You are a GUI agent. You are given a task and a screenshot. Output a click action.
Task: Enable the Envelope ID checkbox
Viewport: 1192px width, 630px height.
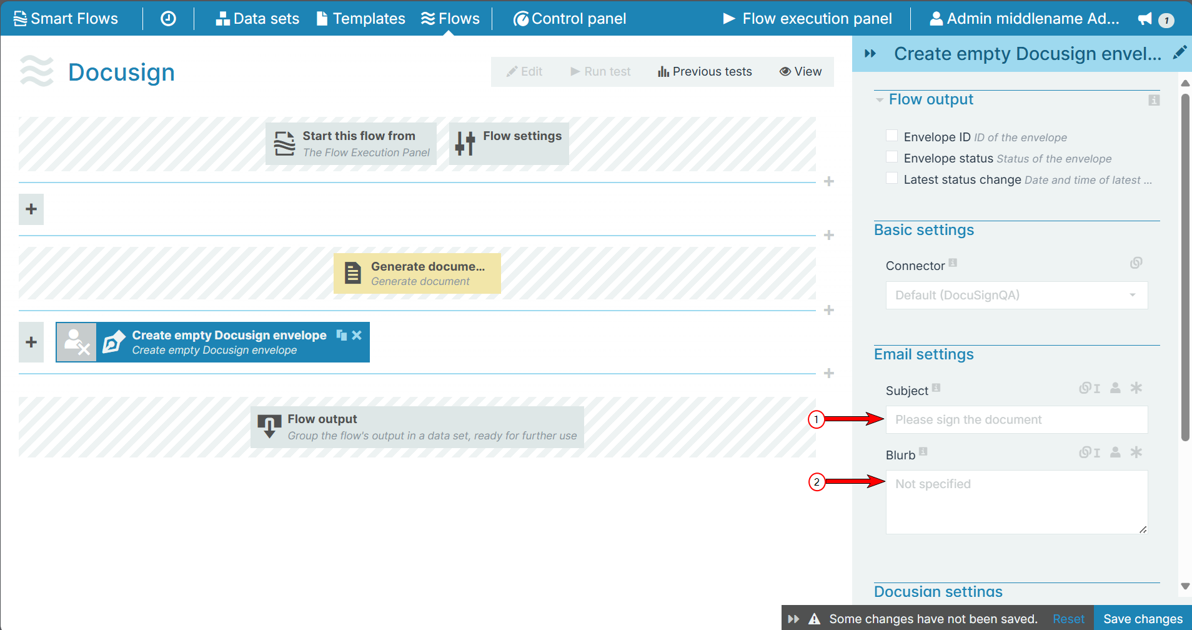(892, 135)
